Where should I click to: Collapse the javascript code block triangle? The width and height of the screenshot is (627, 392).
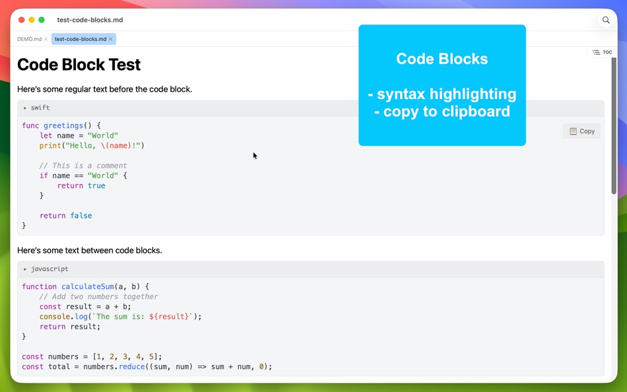[25, 269]
